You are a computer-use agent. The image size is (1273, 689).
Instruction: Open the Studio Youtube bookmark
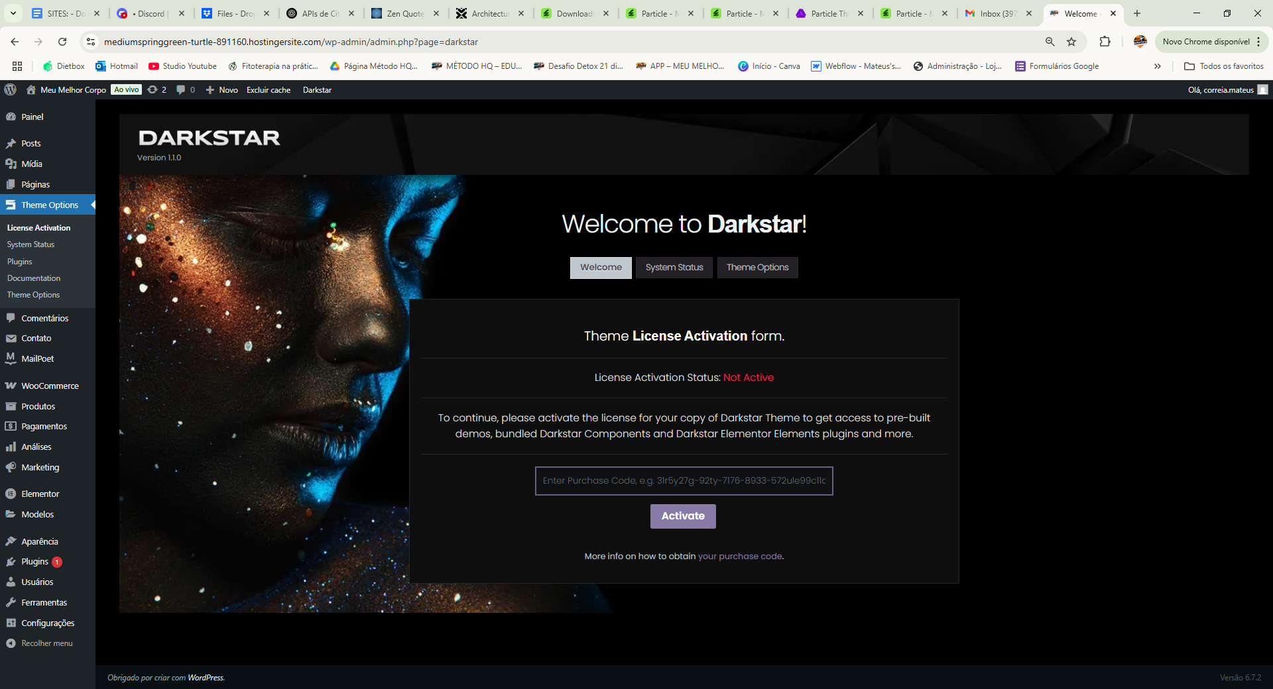coord(183,66)
